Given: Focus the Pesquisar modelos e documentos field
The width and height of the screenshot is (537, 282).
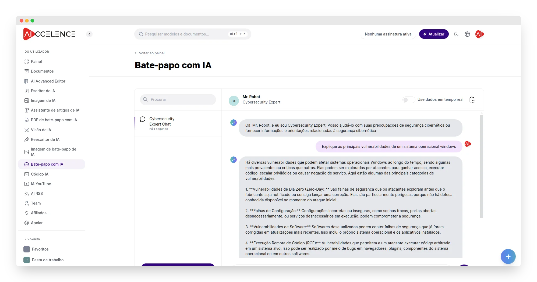Looking at the screenshot, I should [186, 34].
